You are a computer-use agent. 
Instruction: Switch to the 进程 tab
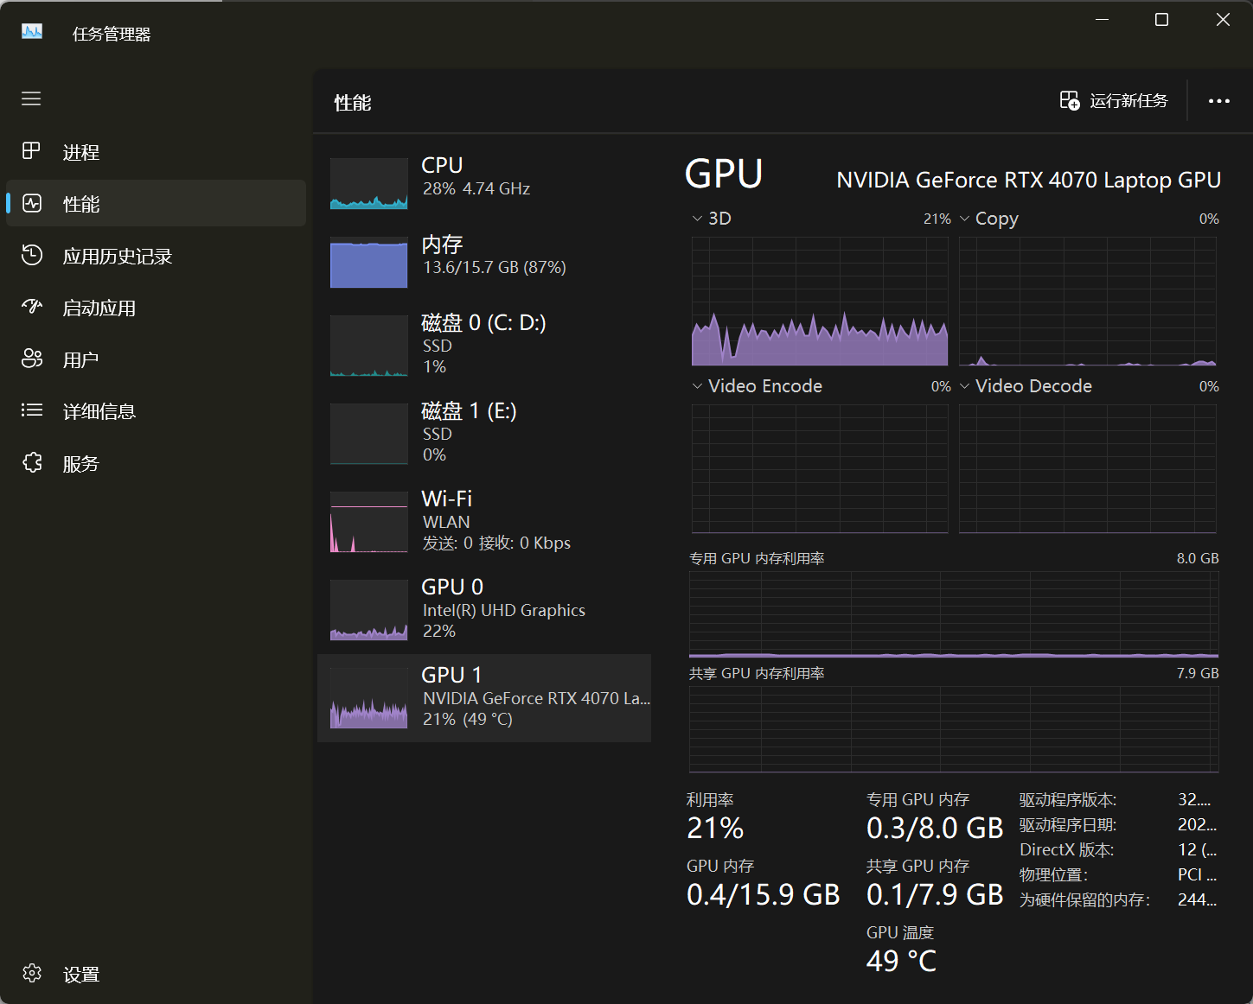[156, 152]
